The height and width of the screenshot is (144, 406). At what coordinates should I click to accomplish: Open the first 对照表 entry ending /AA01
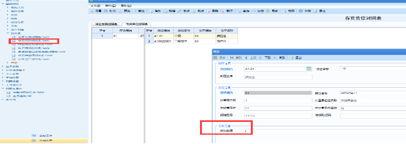point(33,37)
